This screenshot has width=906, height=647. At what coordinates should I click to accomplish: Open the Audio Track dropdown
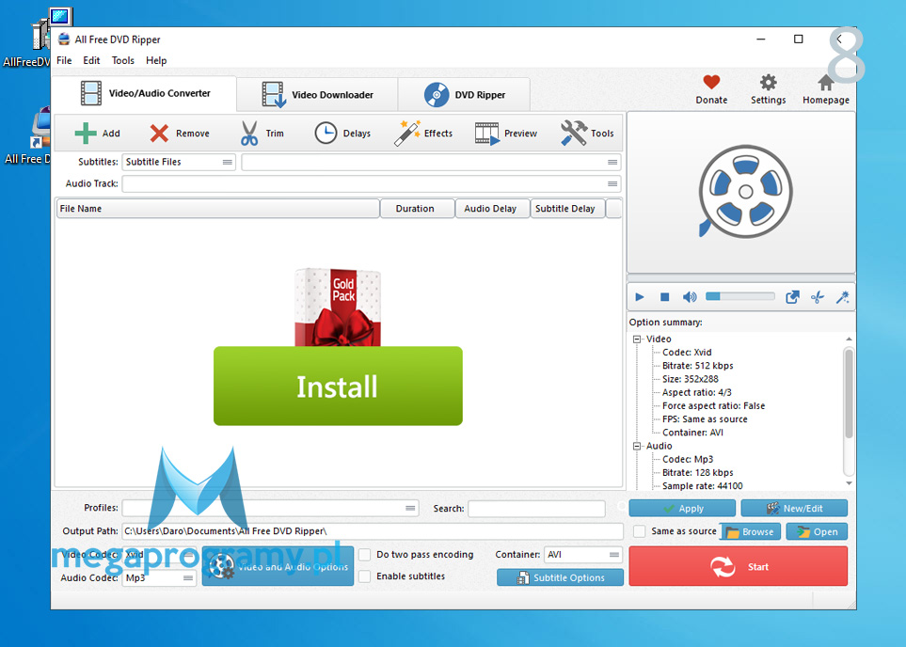click(x=372, y=183)
